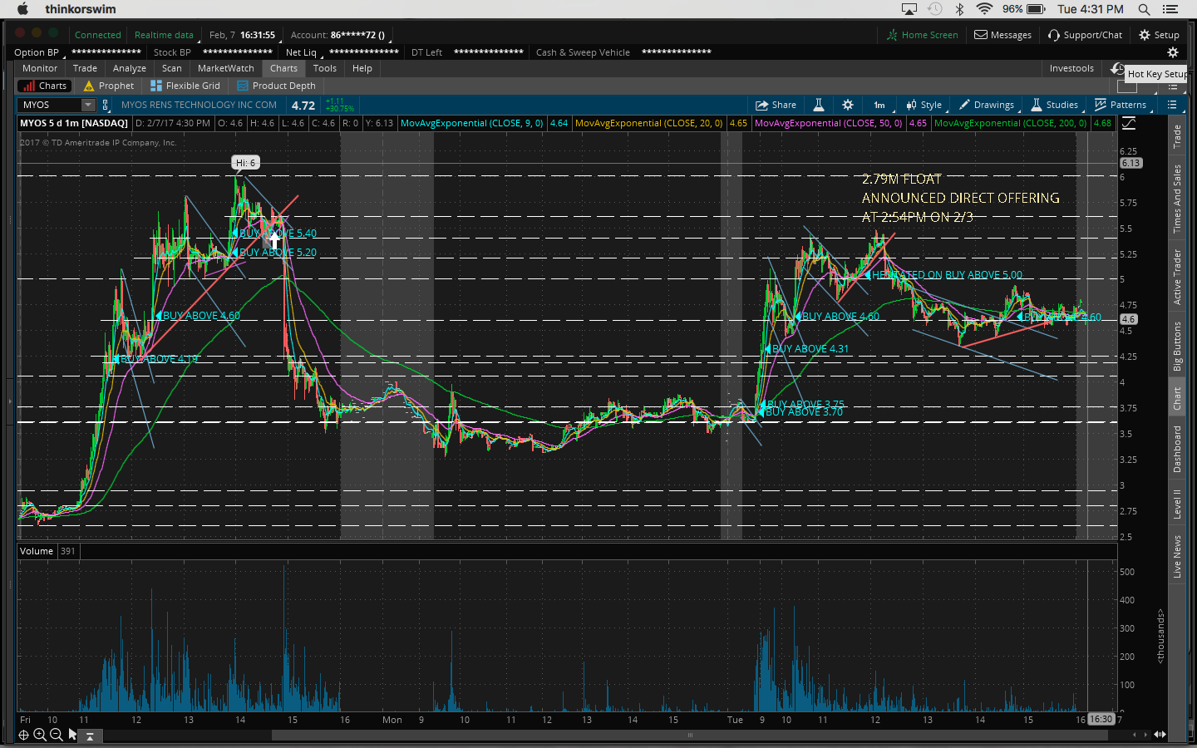Click the Bluetooth icon in menu bar
Image resolution: width=1197 pixels, height=748 pixels.
959,9
